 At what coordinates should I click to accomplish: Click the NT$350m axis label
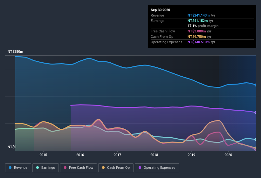pyautogui.click(x=15, y=51)
